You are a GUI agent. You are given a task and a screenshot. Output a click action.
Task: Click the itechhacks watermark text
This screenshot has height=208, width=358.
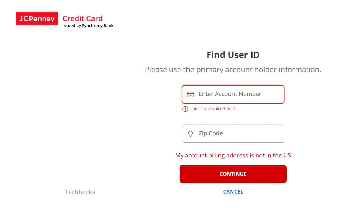80,192
